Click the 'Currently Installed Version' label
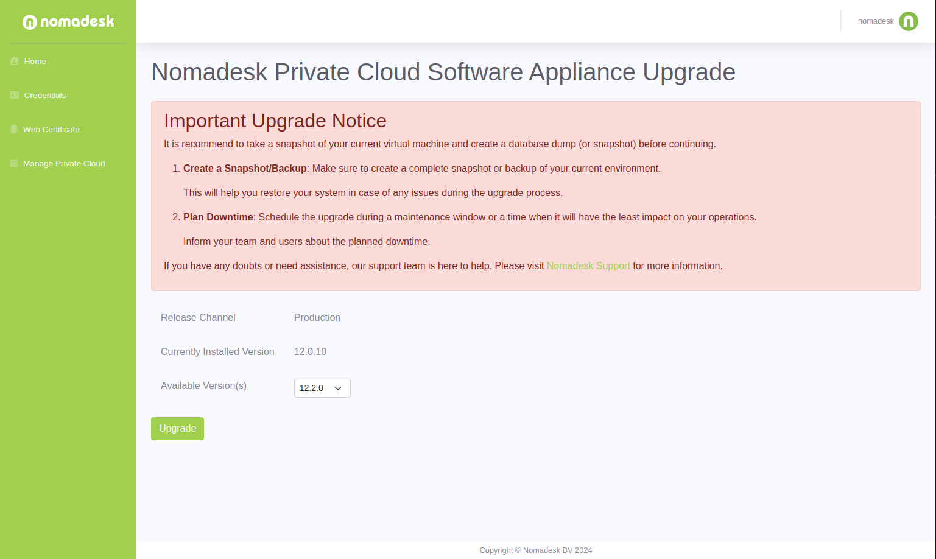 pyautogui.click(x=217, y=352)
